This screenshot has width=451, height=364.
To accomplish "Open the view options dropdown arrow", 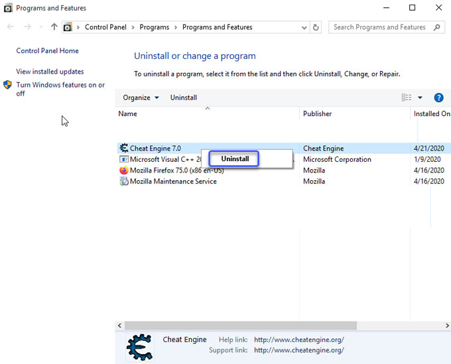I will click(420, 97).
